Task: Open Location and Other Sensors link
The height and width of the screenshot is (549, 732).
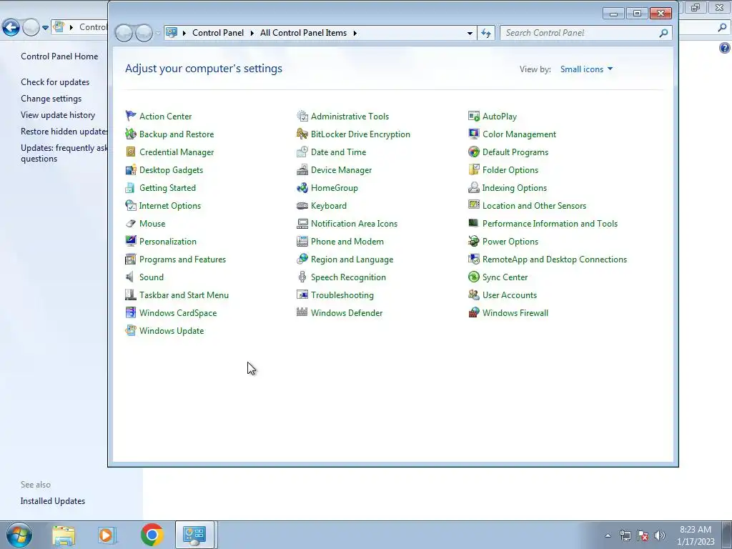Action: [x=534, y=205]
